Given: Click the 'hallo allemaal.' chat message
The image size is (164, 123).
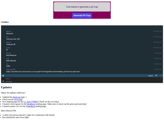Looking at the screenshot, I should tap(11, 61).
